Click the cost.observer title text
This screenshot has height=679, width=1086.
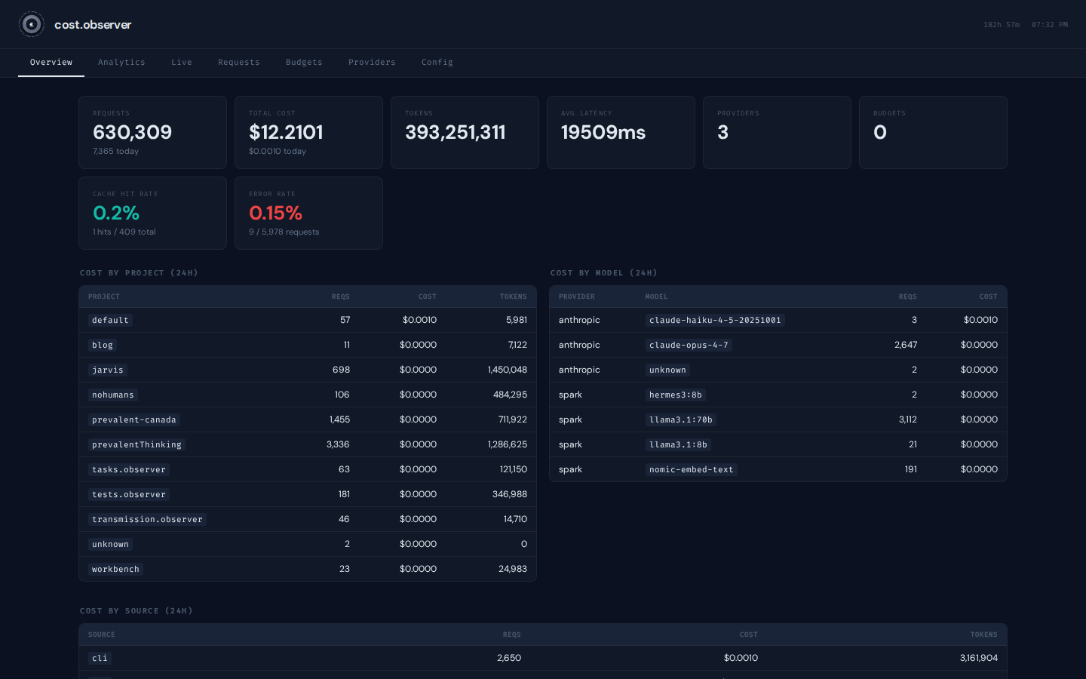(x=93, y=25)
